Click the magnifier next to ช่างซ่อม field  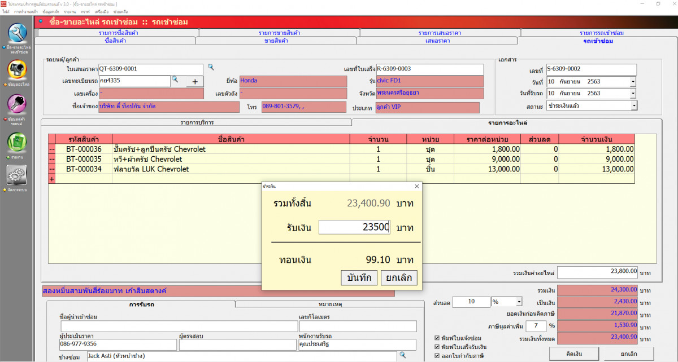(403, 355)
